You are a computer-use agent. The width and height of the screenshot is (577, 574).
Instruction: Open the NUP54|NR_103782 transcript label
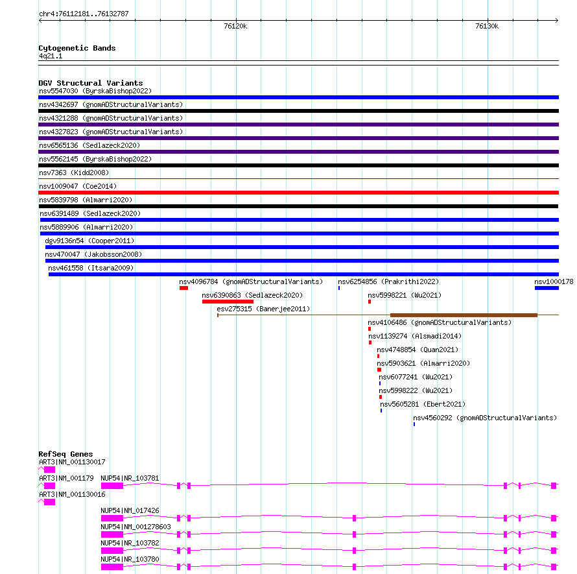[x=130, y=543]
